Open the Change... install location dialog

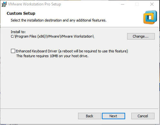[x=141, y=36]
